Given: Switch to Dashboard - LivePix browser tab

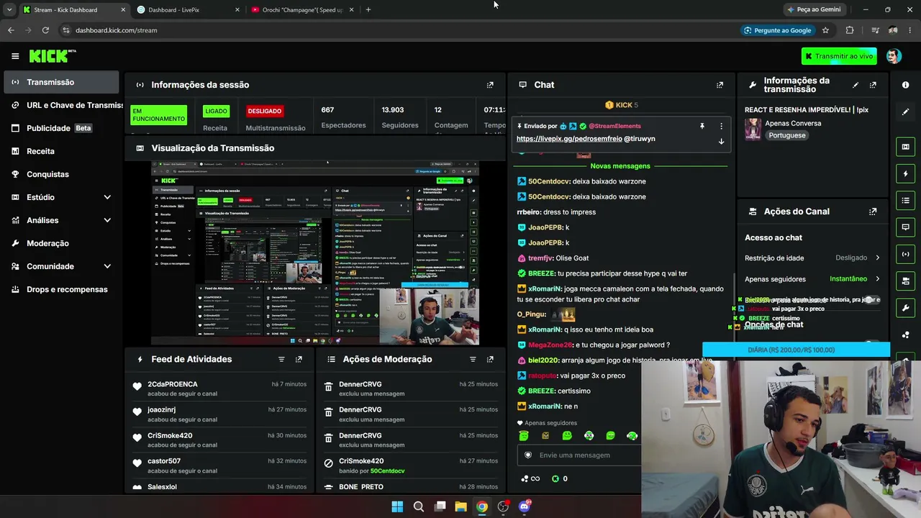Looking at the screenshot, I should pos(189,10).
